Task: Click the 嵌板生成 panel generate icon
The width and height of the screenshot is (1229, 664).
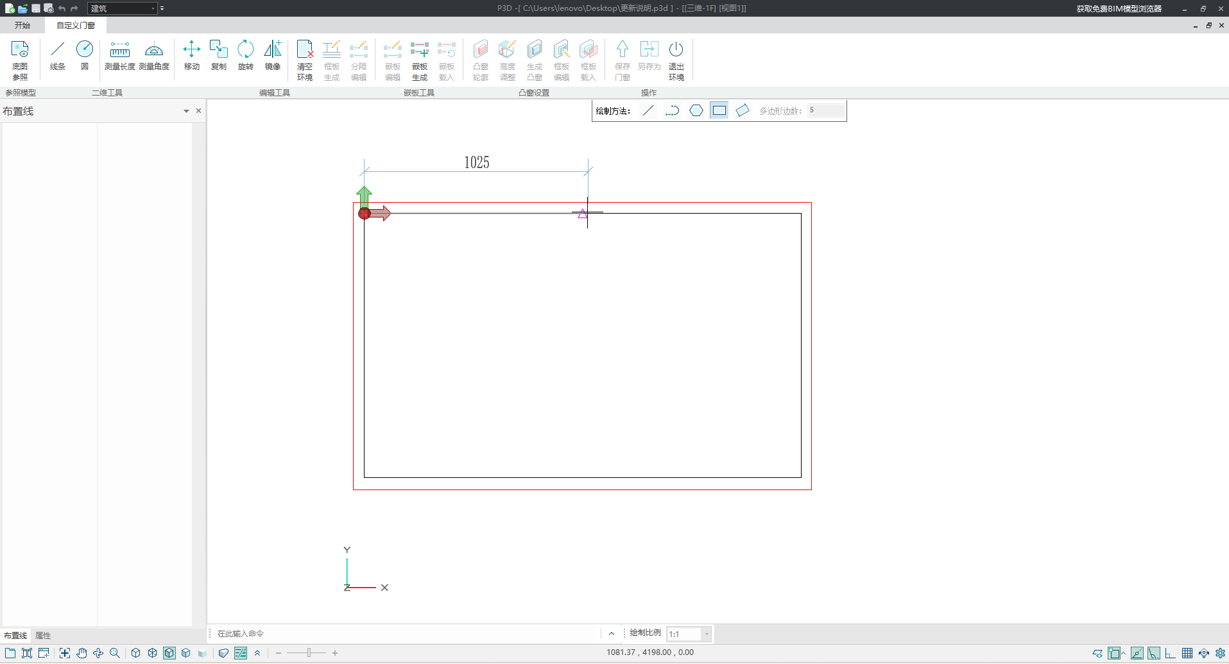Action: [x=420, y=60]
